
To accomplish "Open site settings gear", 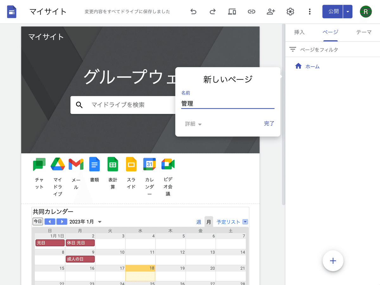I will point(290,12).
